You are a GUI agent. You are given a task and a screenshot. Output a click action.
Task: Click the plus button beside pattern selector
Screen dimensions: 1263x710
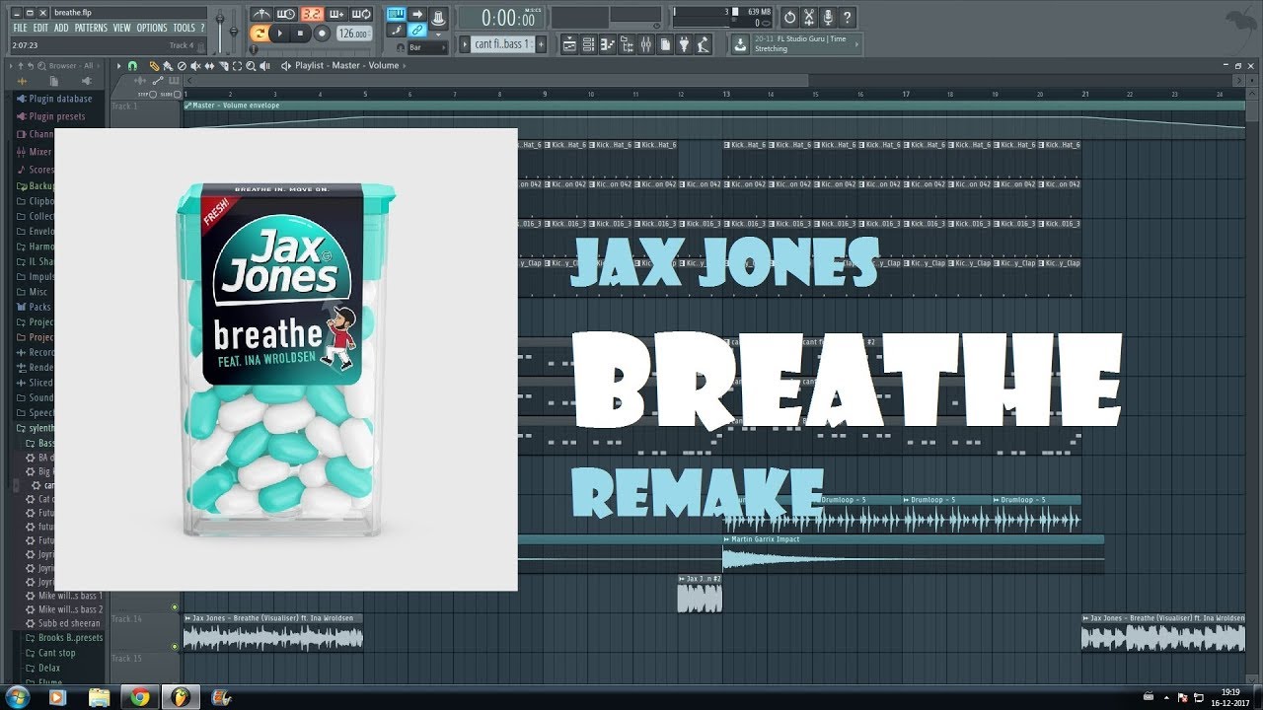541,44
